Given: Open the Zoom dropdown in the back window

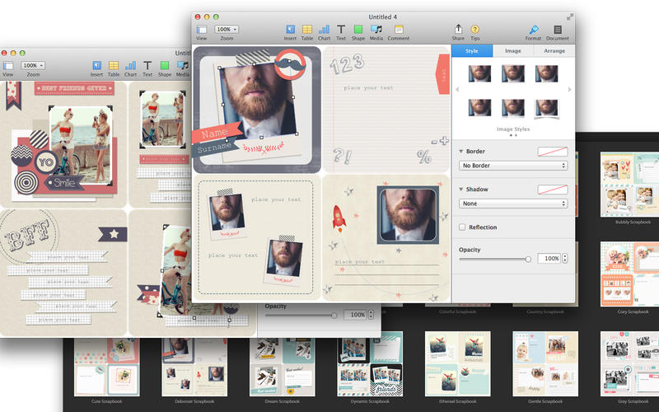Looking at the screenshot, I should point(33,65).
